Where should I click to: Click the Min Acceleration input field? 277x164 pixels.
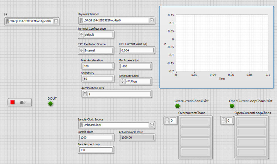(135, 66)
